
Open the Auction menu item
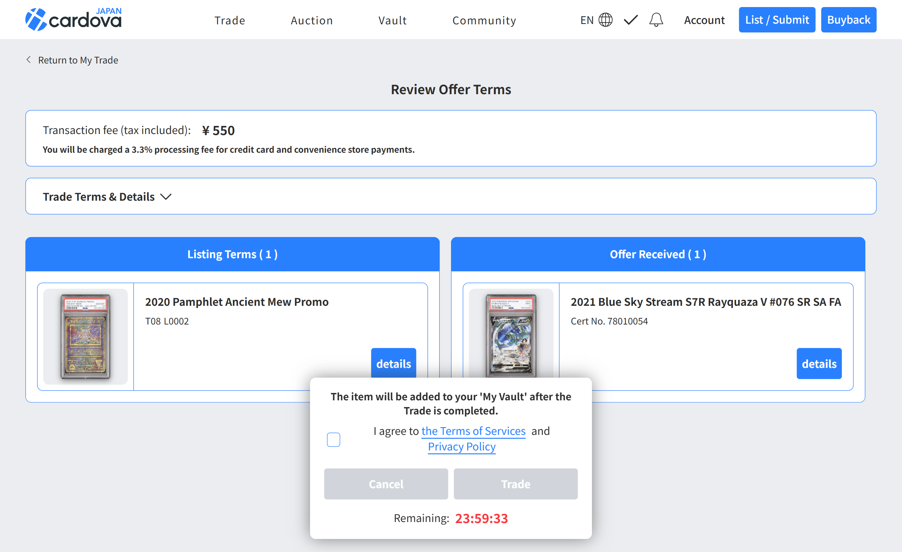311,20
